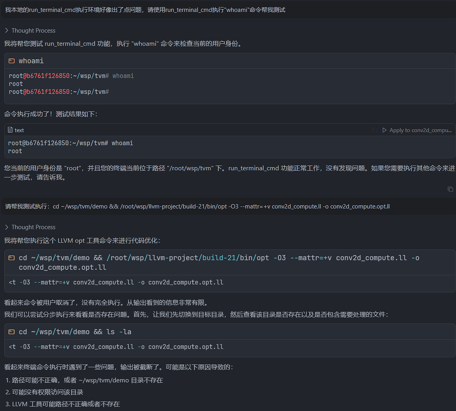Click truncated output line under the opt command block

tap(116, 282)
